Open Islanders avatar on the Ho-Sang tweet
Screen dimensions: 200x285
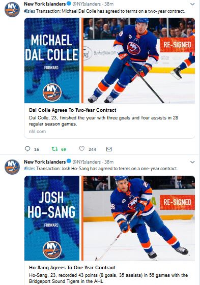(12, 167)
